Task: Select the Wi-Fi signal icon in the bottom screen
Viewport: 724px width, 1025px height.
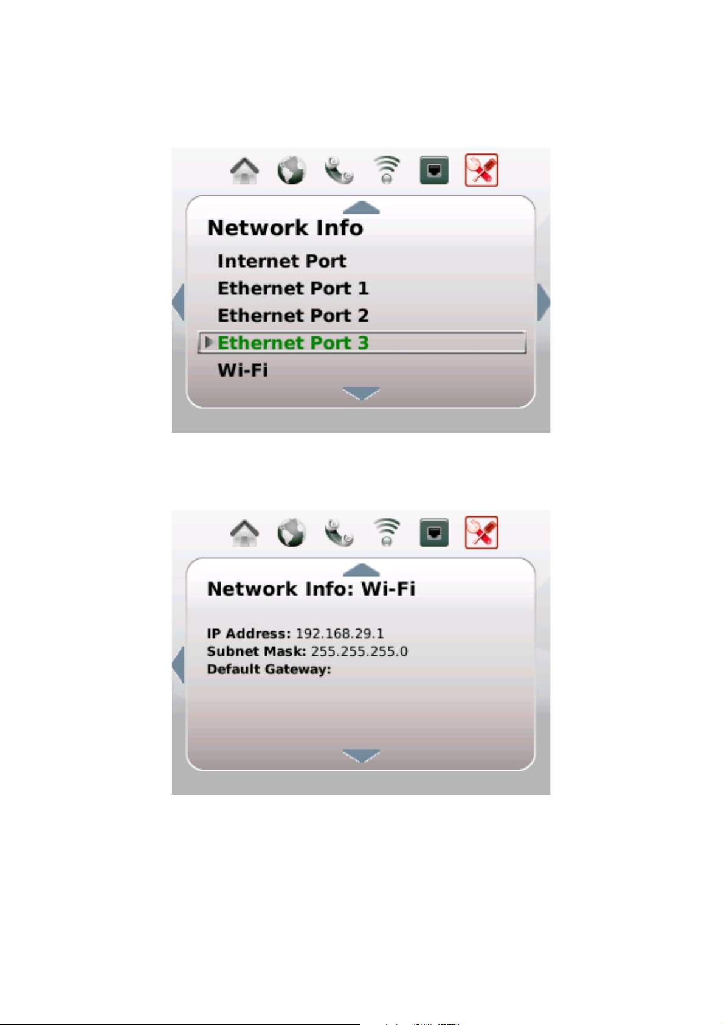Action: (x=387, y=532)
